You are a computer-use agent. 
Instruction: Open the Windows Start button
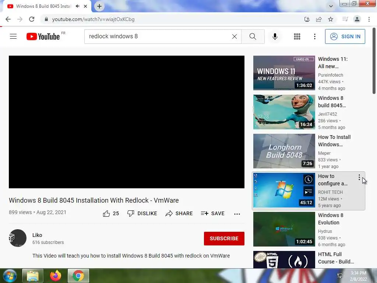click(10, 276)
